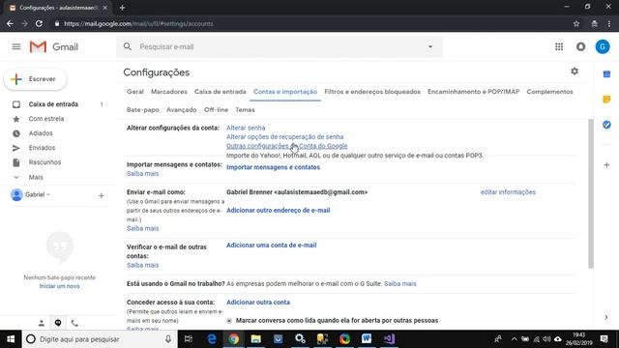Open the Google apps grid
Screen dimensions: 619x348
559,46
